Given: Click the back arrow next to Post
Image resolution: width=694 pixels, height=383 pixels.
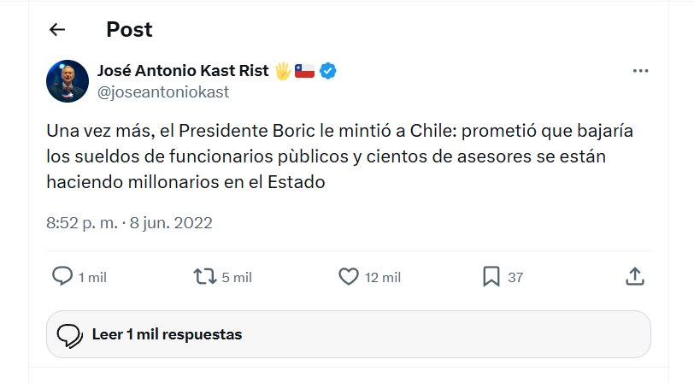Looking at the screenshot, I should coord(57,30).
